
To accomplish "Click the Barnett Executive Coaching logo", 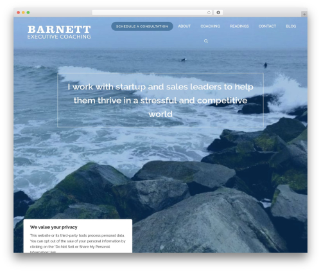I will [59, 32].
